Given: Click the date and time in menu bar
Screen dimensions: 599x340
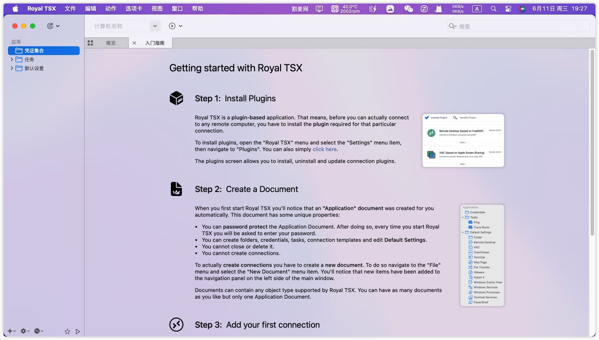Looking at the screenshot, I should click(559, 8).
